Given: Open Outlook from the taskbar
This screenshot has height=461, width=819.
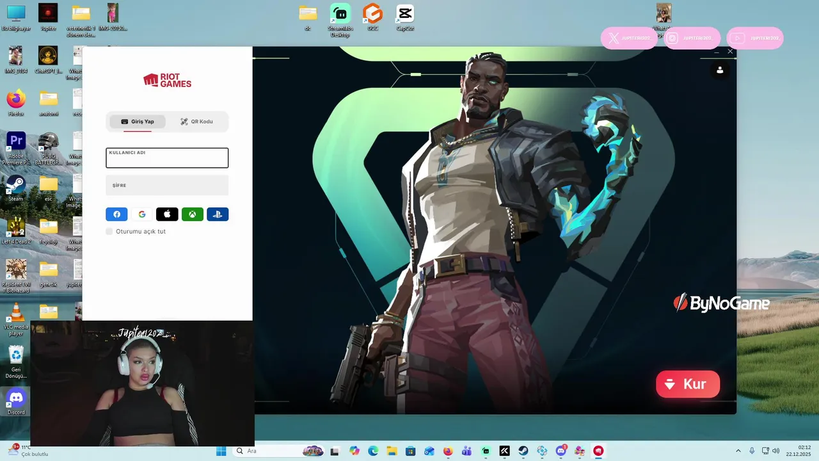Looking at the screenshot, I should coord(429,451).
